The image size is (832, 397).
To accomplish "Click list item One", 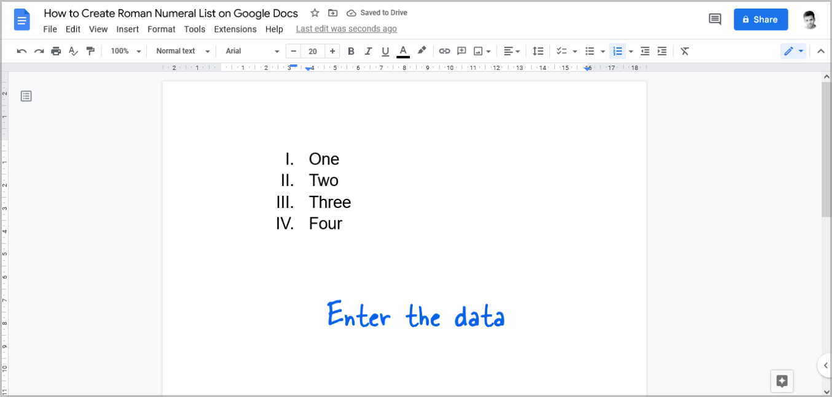I will 324,159.
